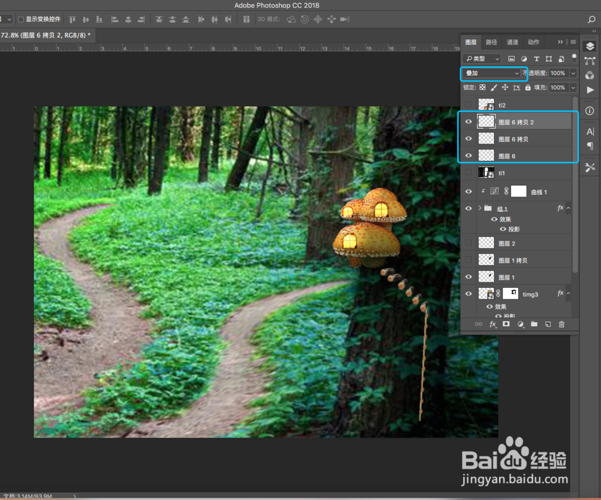Show the hidden ti1 layer
The width and height of the screenshot is (601, 500).
468,172
